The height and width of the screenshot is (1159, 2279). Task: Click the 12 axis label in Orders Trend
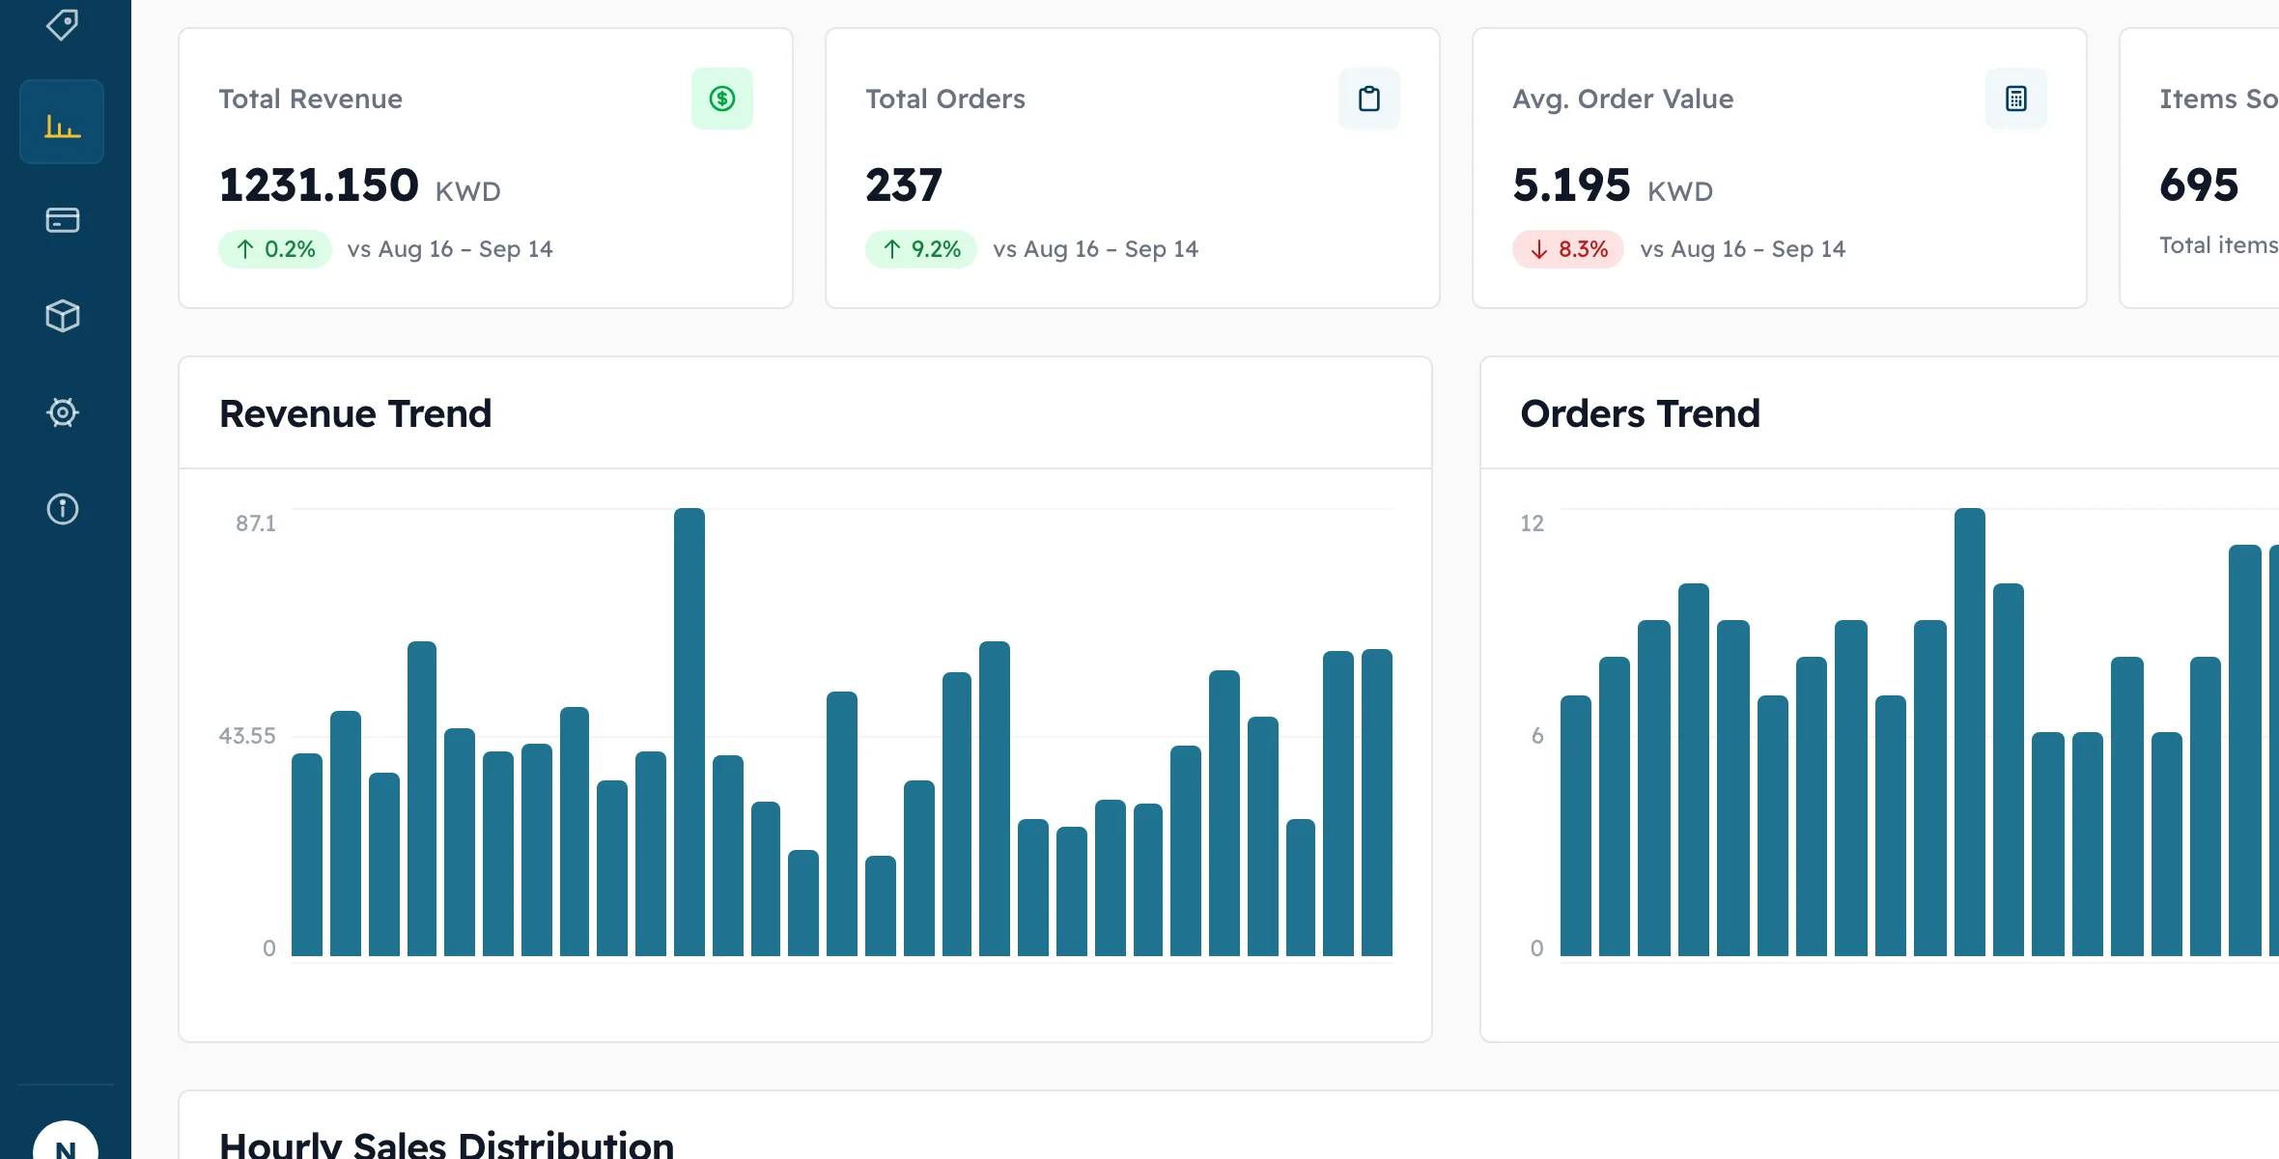1533,523
